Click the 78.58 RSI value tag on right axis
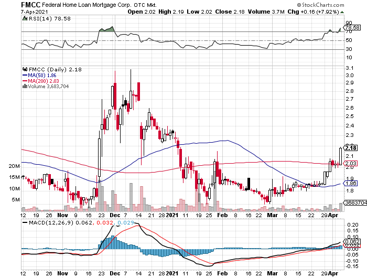The height and width of the screenshot is (278, 367). [x=352, y=28]
